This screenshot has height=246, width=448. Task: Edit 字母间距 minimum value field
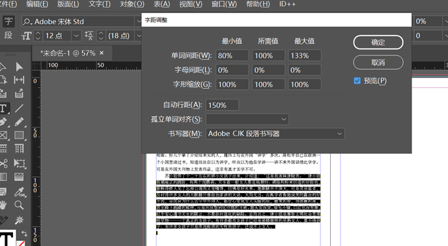232,70
